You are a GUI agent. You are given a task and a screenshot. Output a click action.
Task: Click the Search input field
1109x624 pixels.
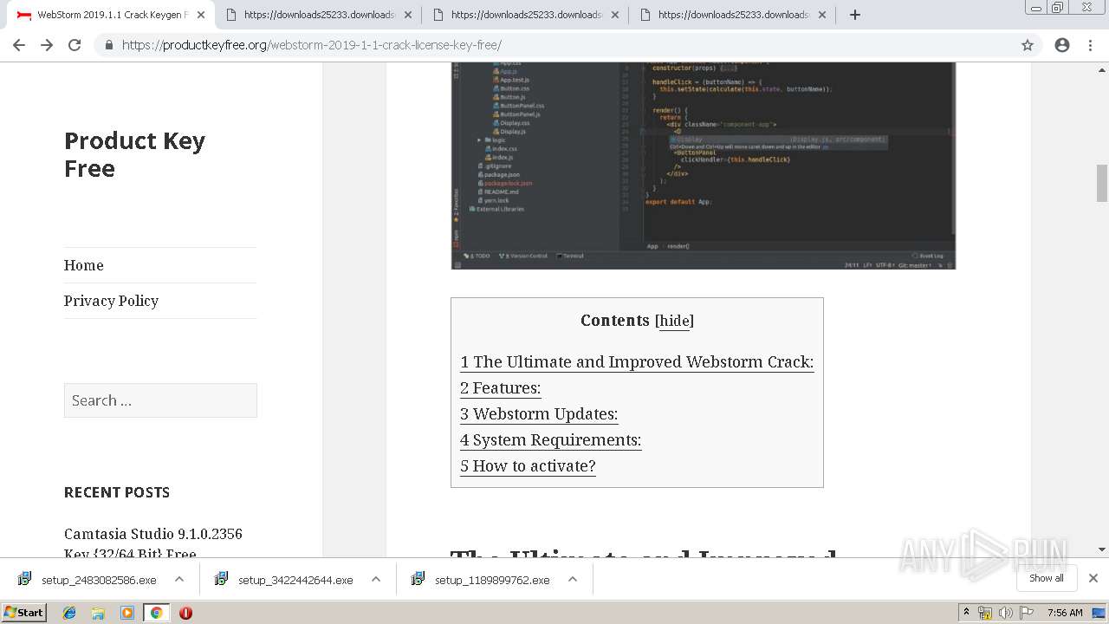pyautogui.click(x=160, y=400)
